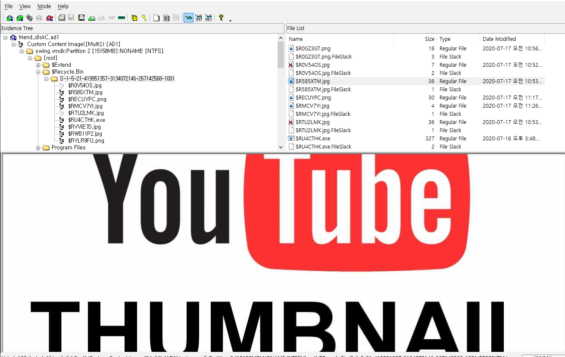Click the red-X icon of $RTU2LMK.jpg in File List
The image size is (565, 357).
[291, 122]
